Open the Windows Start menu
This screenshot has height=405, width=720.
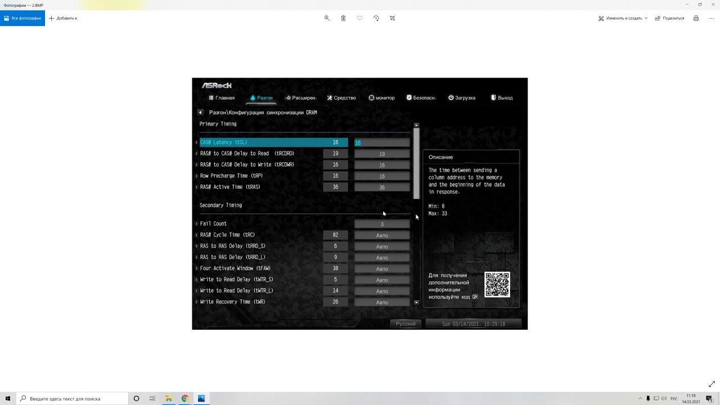(8, 398)
